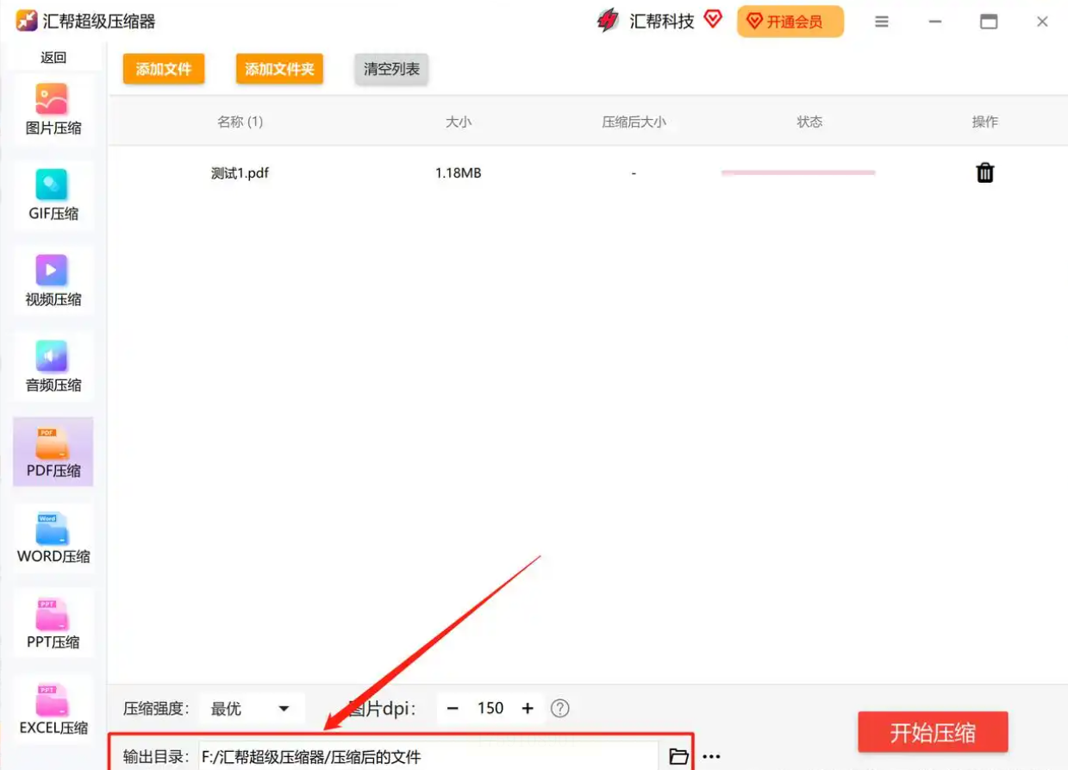Expand the 压缩强度 dropdown showing 最优

click(252, 709)
